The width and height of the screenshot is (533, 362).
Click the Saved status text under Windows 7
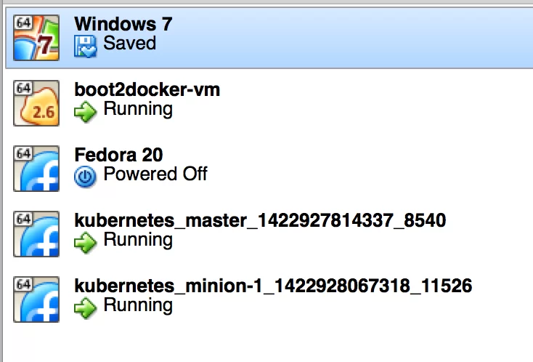click(x=130, y=43)
